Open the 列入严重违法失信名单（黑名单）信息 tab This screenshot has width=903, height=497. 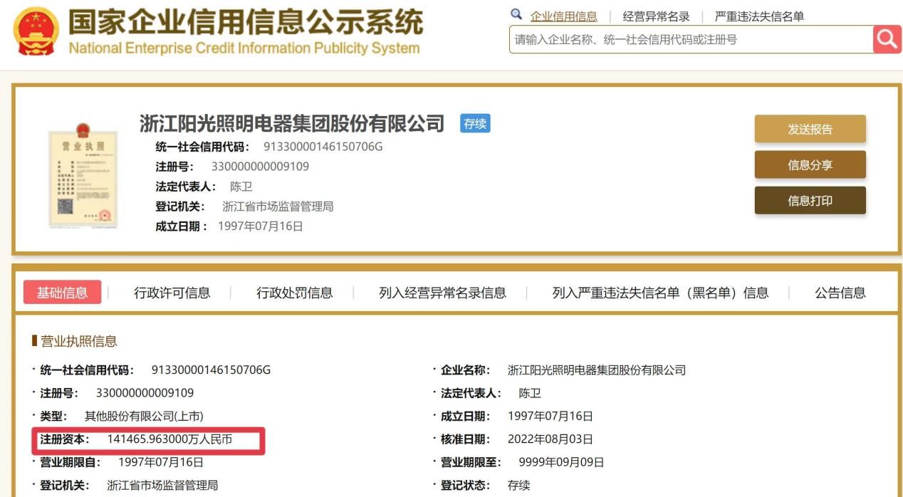[660, 293]
